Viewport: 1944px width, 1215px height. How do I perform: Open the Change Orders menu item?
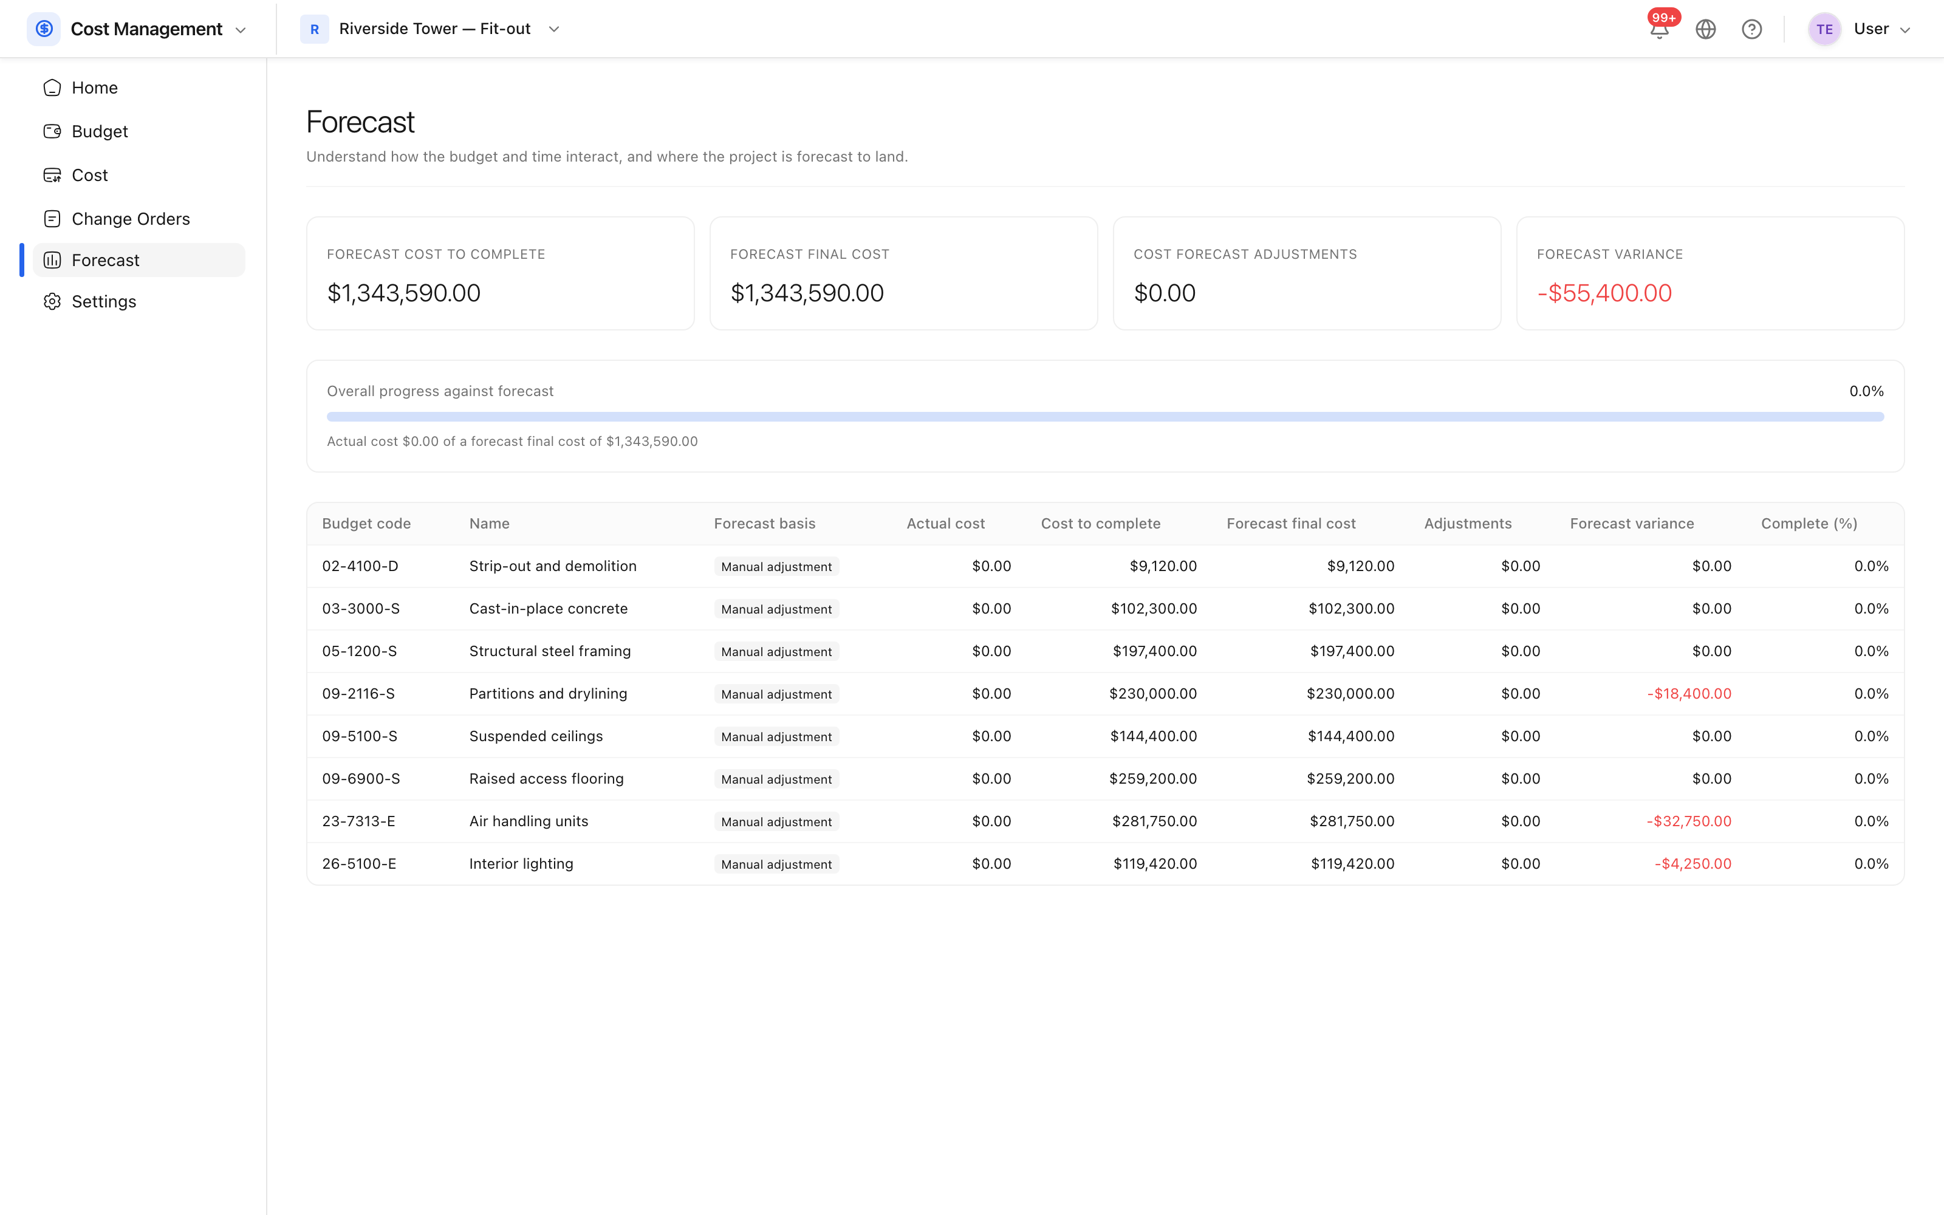(x=139, y=219)
